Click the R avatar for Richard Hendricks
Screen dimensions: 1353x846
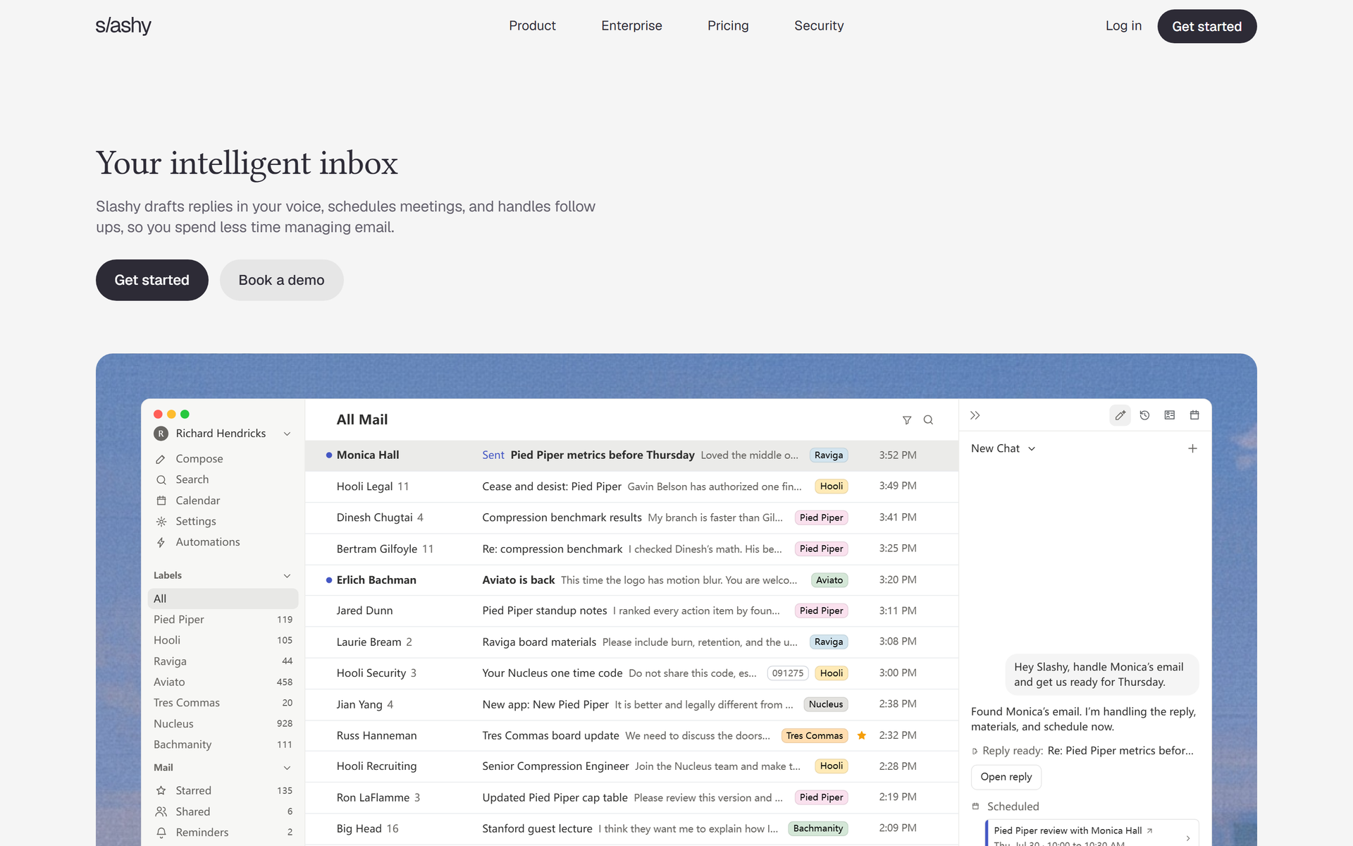[161, 434]
